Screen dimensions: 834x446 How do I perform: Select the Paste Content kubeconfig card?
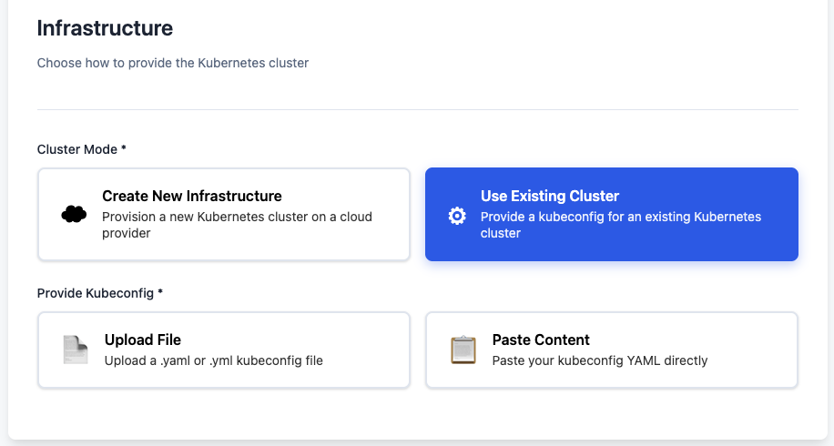pyautogui.click(x=611, y=350)
